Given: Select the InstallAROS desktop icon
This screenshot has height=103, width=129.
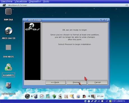Looking at the screenshot, I should [8, 67].
